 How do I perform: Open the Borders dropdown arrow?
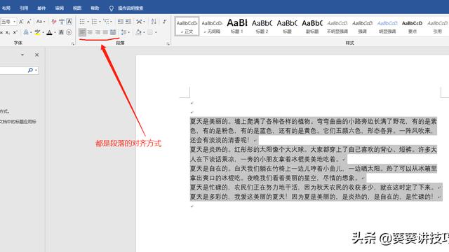156,33
